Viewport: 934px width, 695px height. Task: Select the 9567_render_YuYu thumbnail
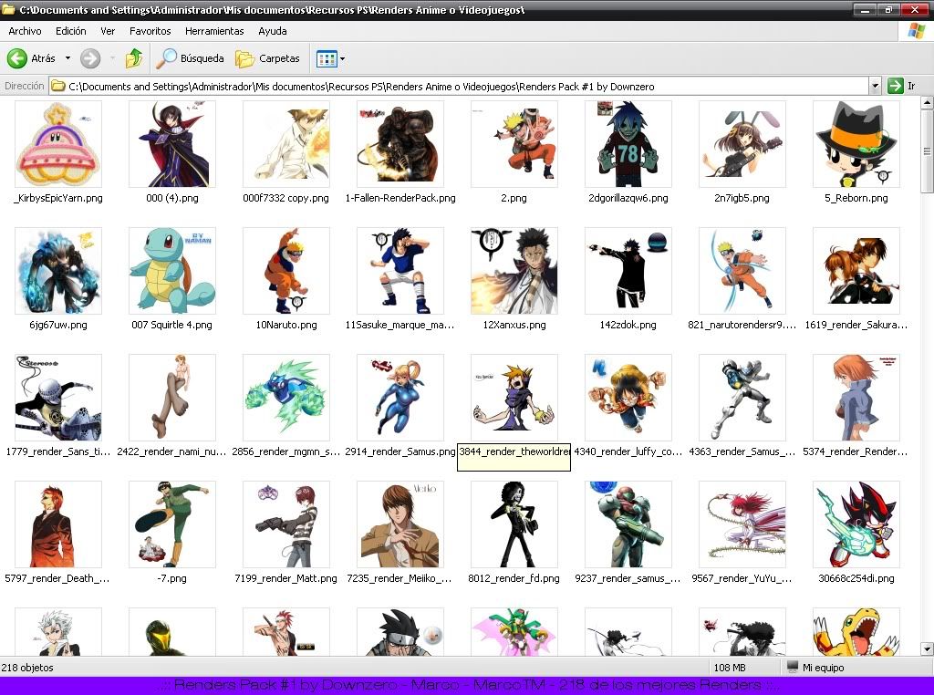pos(742,524)
